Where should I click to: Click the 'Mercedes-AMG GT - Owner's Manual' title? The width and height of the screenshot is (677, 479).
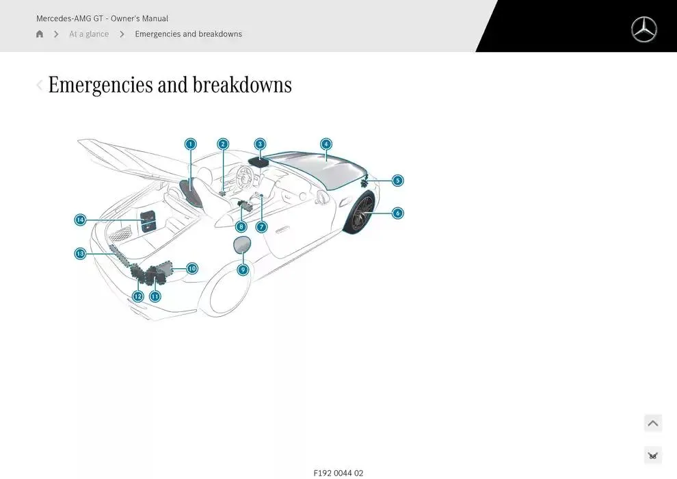point(102,18)
